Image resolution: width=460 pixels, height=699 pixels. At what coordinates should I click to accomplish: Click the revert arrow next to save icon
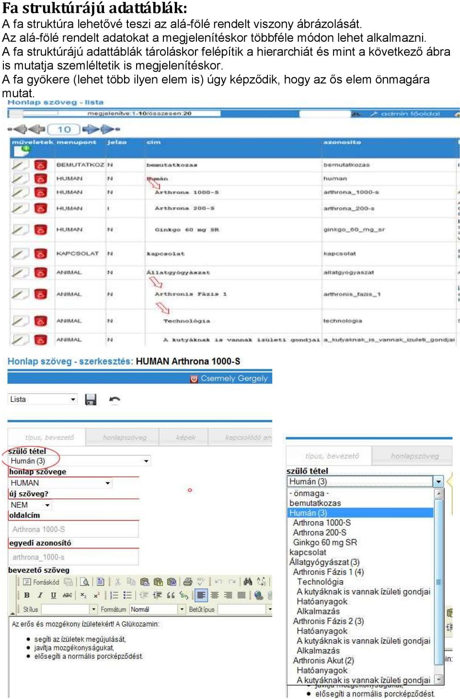click(115, 400)
